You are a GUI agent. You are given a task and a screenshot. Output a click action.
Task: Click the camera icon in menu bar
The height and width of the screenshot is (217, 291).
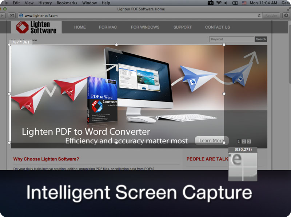click(211, 3)
